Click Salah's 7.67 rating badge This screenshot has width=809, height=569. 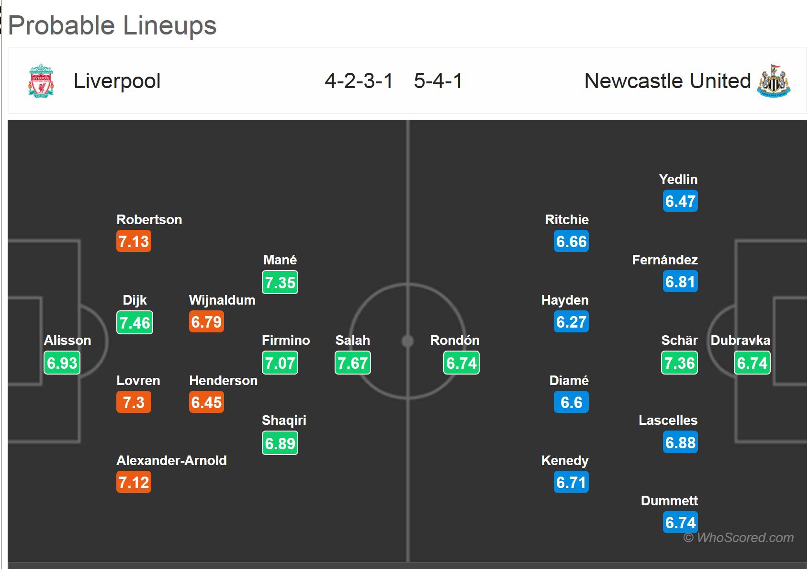pos(353,363)
